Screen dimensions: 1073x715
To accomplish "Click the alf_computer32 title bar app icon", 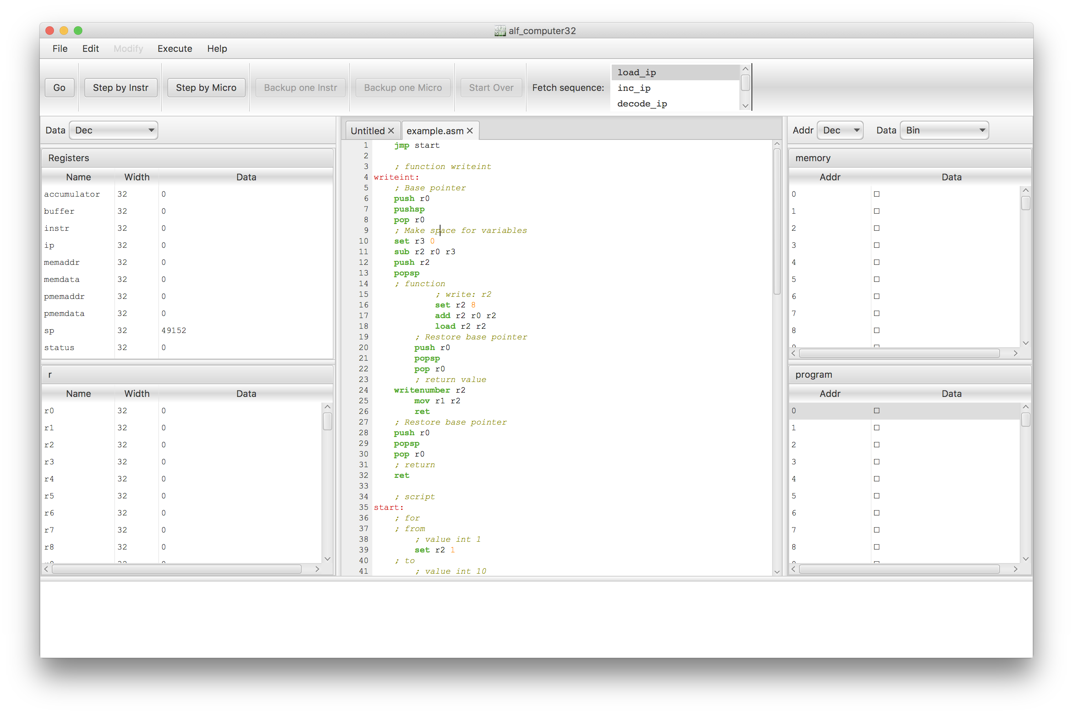I will pyautogui.click(x=500, y=31).
